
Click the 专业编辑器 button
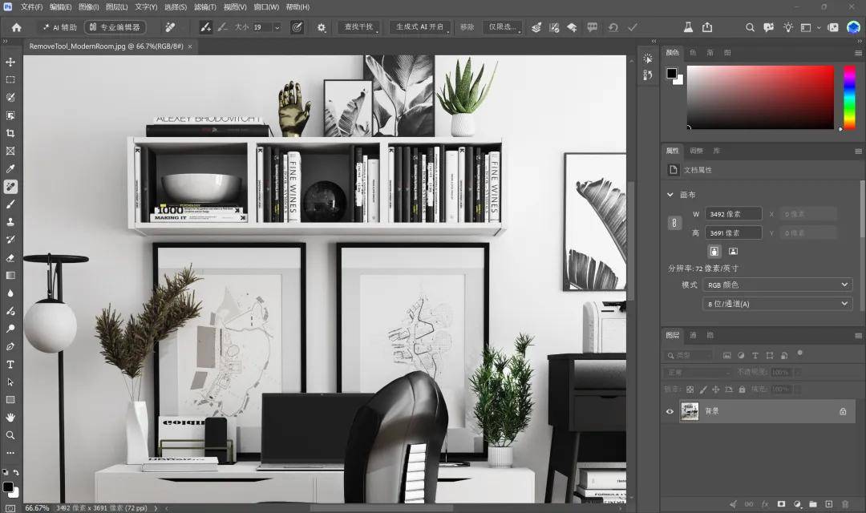pos(115,27)
